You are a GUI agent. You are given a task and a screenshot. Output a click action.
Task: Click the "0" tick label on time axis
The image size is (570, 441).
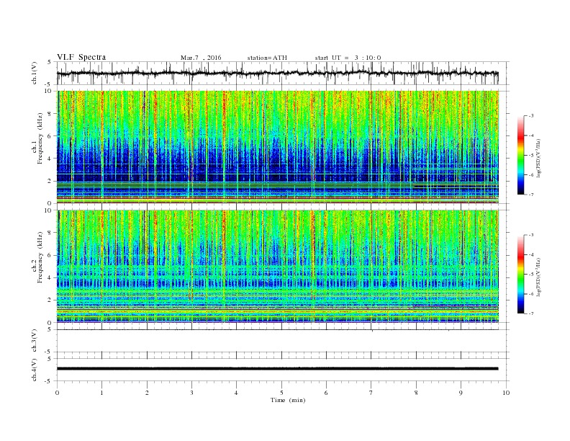point(57,393)
